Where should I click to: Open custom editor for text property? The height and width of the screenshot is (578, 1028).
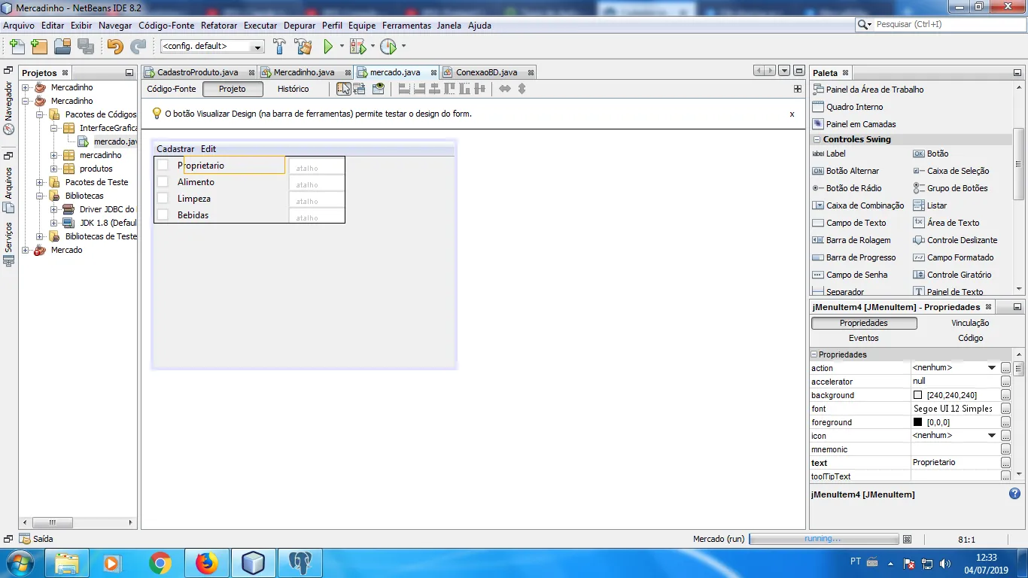point(1005,463)
